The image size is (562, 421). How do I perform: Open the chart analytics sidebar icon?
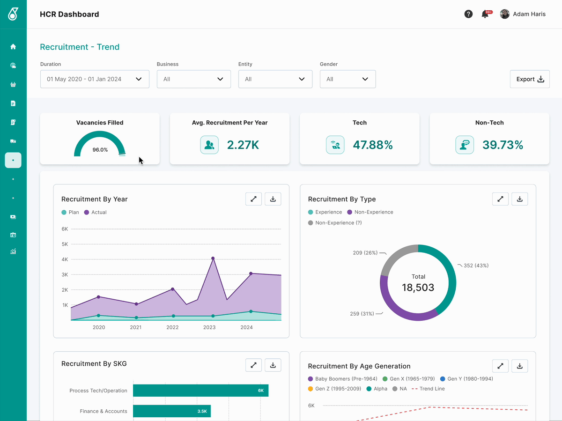coord(13,251)
